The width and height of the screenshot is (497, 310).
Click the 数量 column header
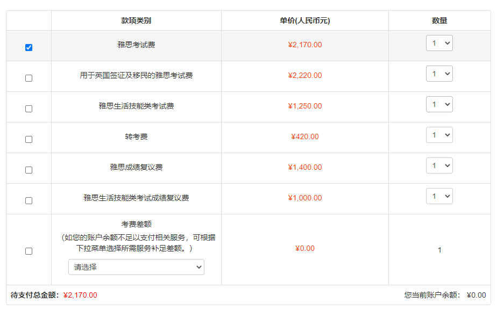tap(439, 21)
